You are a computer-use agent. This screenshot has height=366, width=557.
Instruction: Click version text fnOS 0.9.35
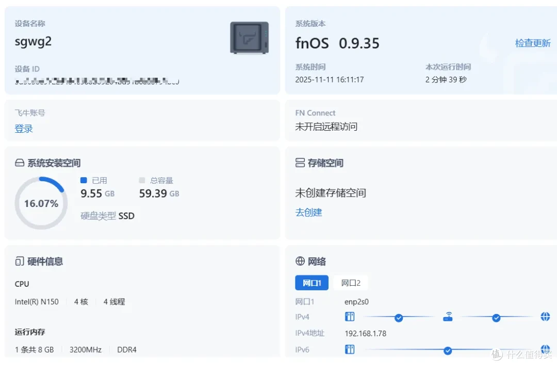point(337,43)
